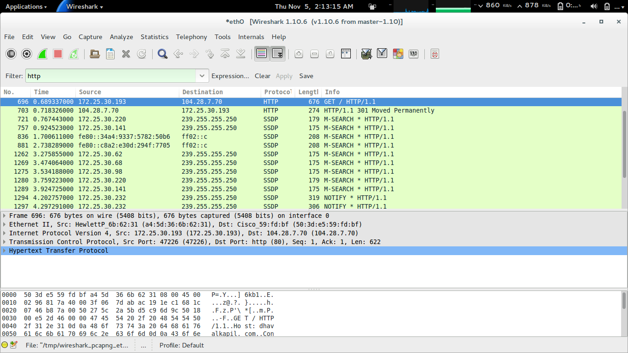
Task: Open a capture file (folder icon)
Action: (95, 54)
